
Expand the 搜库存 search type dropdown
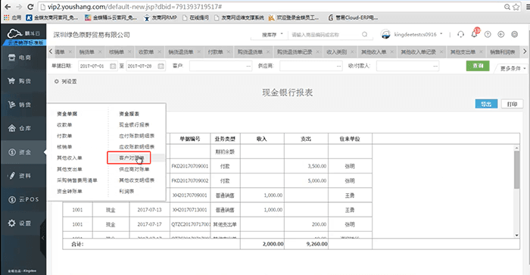[x=272, y=35]
